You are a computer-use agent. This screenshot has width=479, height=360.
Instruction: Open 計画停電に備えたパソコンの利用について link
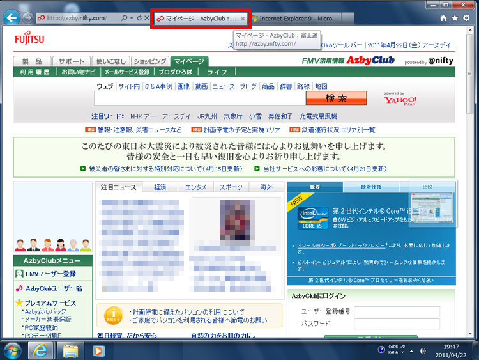(188, 312)
